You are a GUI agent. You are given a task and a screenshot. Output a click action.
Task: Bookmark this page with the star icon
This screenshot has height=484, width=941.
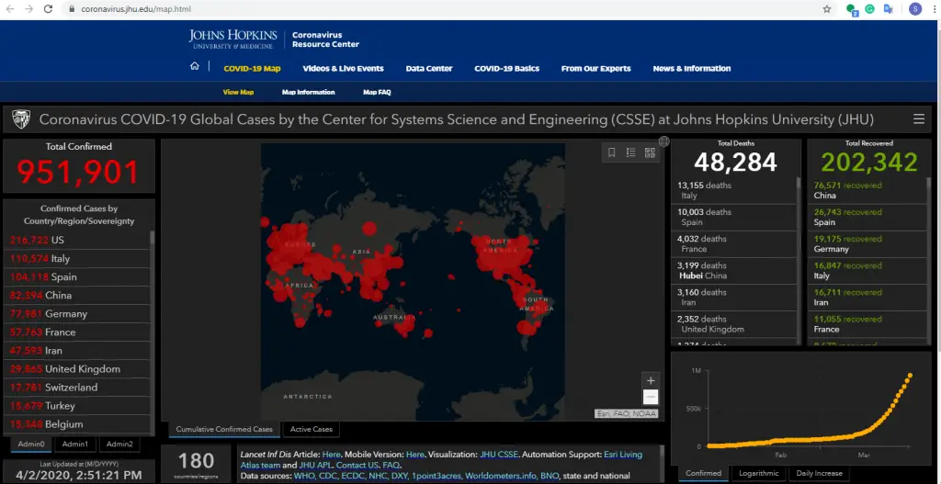(827, 9)
